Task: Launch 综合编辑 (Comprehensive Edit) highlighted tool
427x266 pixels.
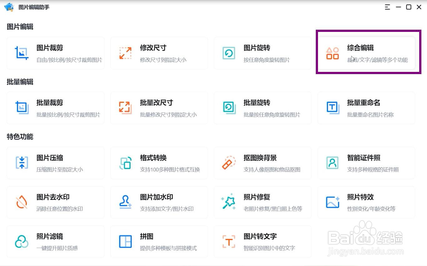Action: (366, 53)
